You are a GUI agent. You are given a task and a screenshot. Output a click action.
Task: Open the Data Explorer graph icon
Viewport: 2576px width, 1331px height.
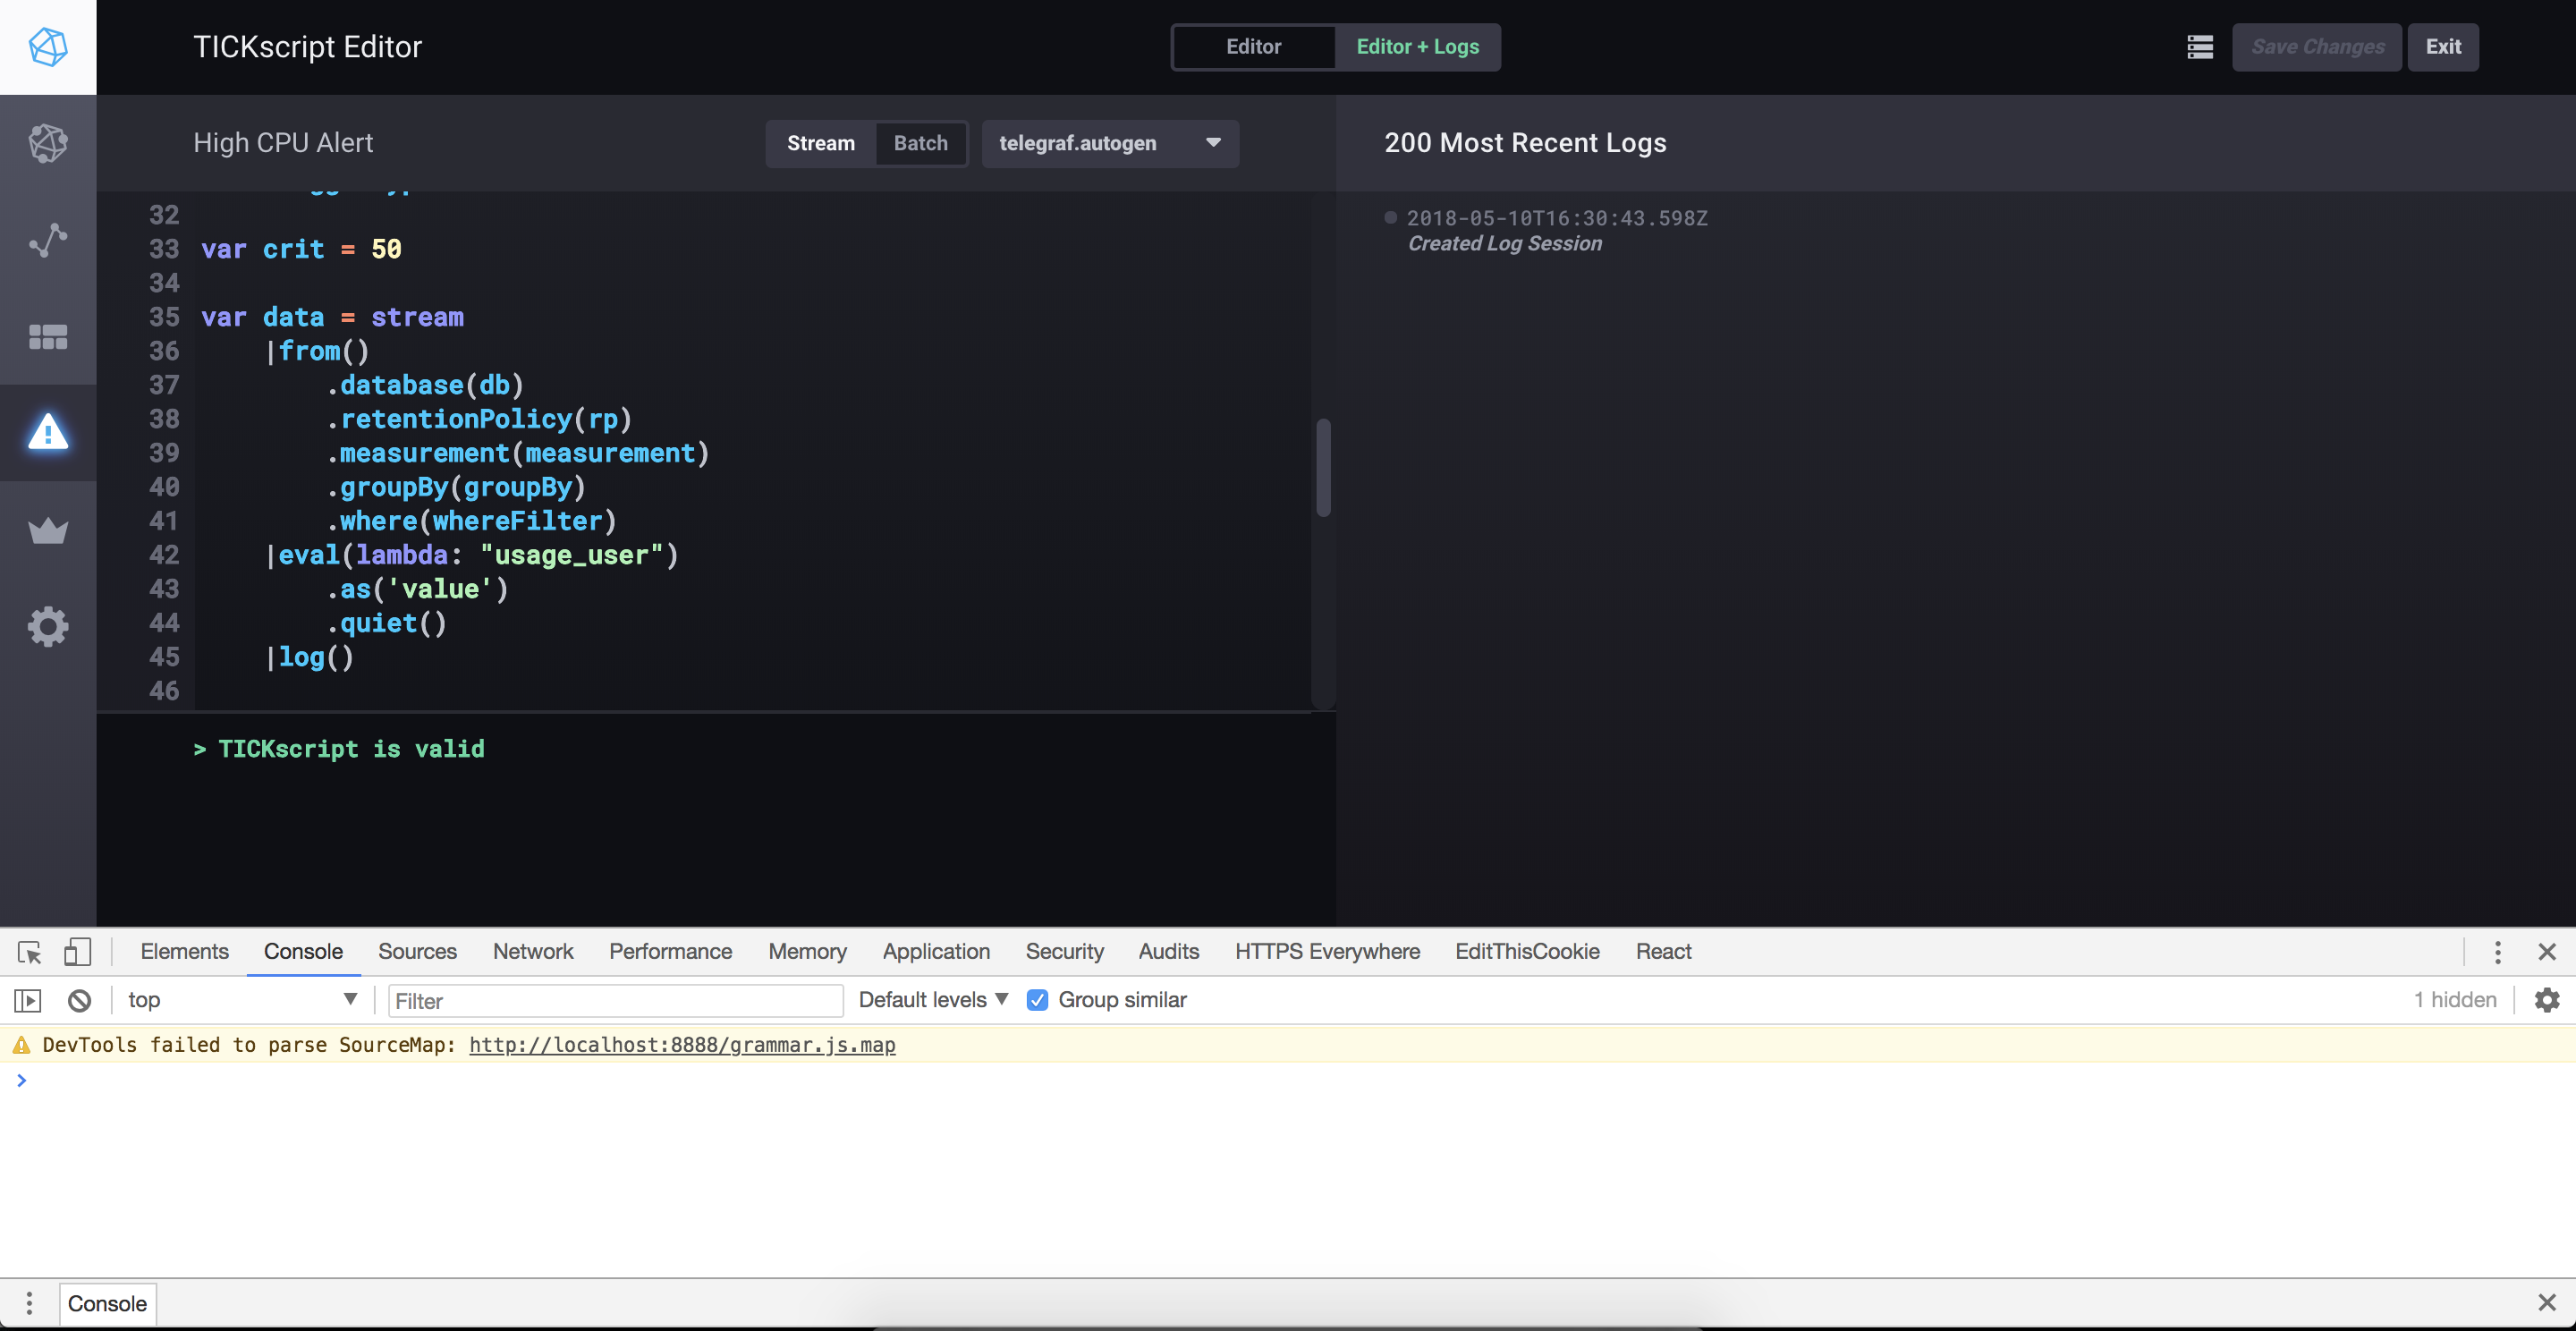pos(48,239)
